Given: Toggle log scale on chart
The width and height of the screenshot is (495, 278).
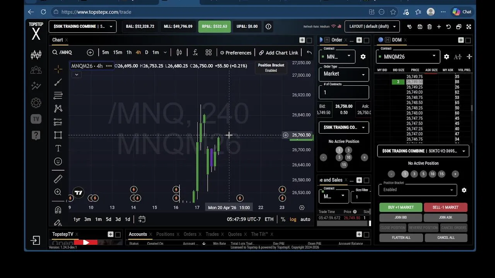Looking at the screenshot, I should point(293,219).
